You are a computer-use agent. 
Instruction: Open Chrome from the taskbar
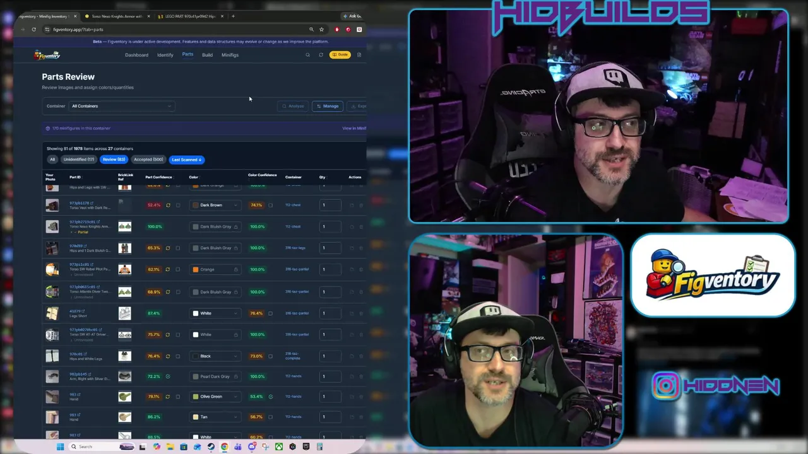(x=224, y=446)
